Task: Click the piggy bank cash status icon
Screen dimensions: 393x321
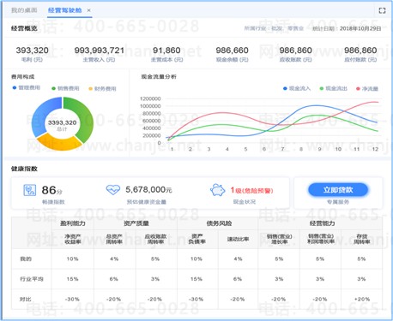Action: 218,190
